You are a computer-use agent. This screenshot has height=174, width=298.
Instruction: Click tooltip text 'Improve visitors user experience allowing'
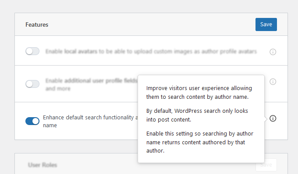(x=199, y=88)
